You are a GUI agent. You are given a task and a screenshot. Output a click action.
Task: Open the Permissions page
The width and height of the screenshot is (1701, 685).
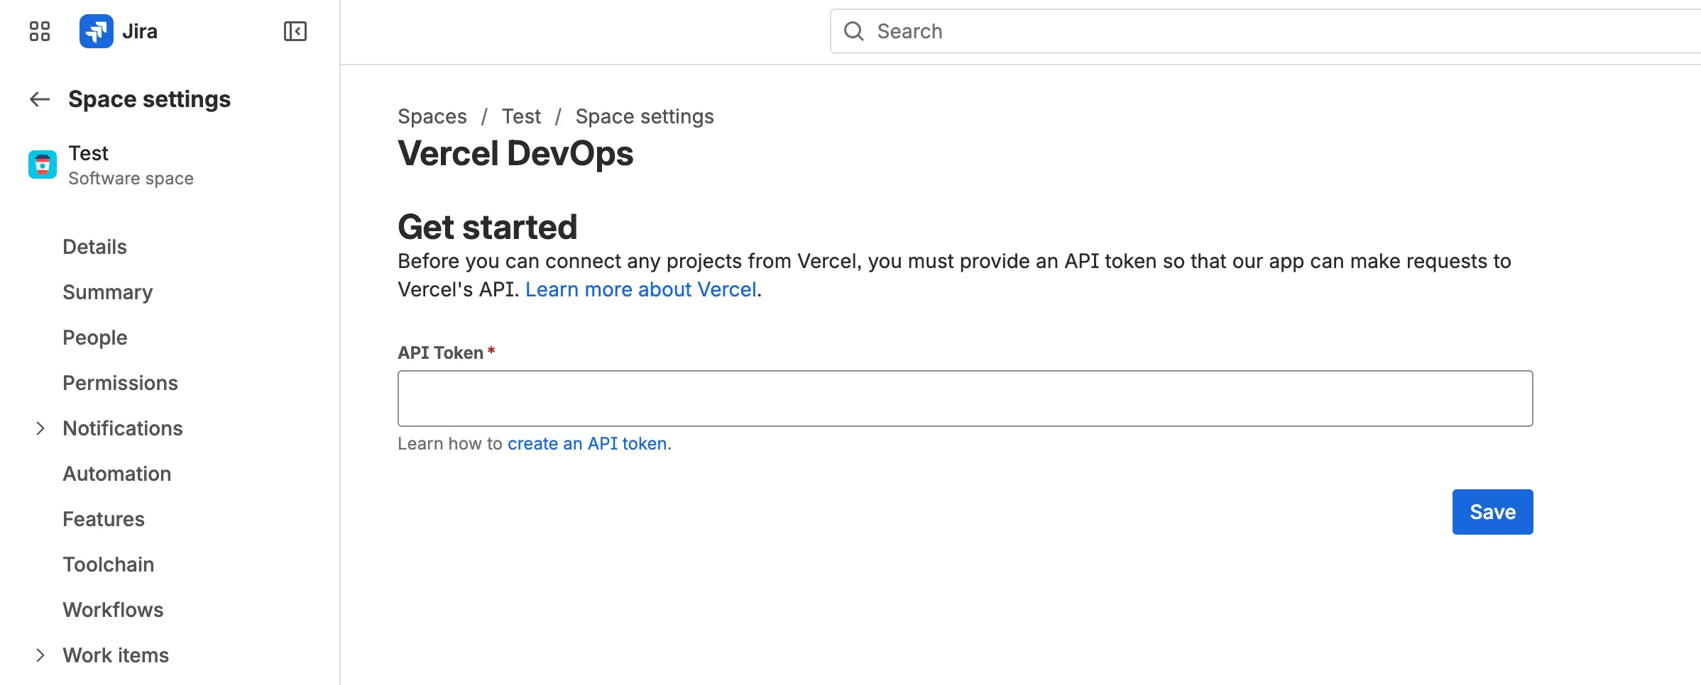coord(120,383)
